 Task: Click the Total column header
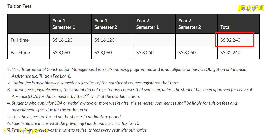[x=225, y=27]
